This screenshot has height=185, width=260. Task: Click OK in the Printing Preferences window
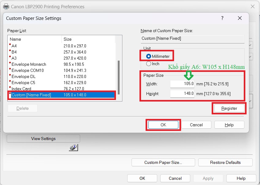[142, 178]
